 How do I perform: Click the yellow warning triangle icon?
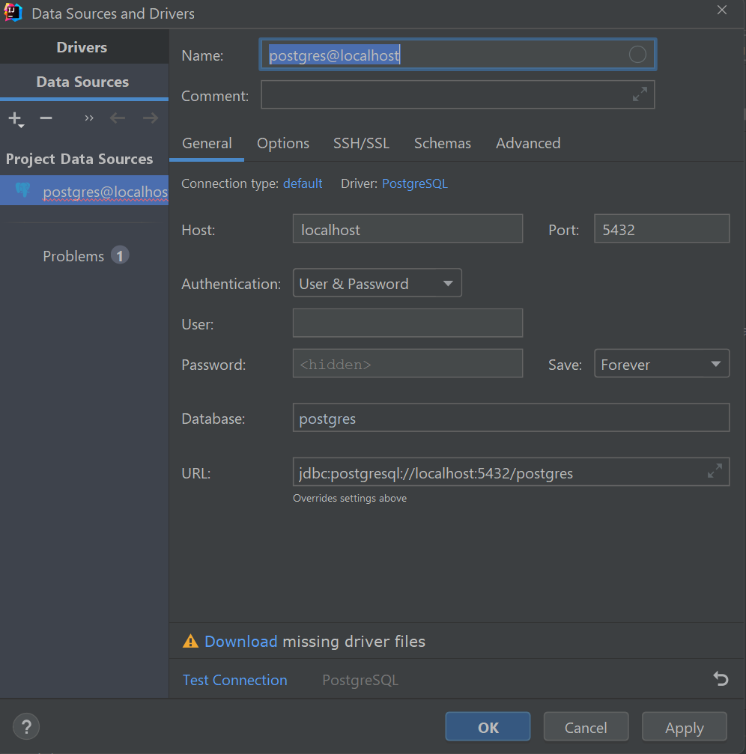(x=190, y=641)
